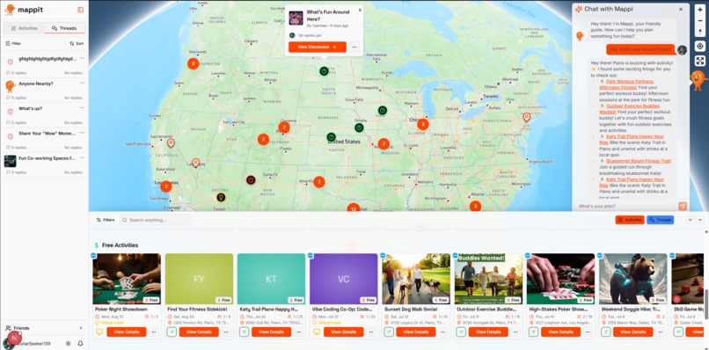
Task: Open LunarSeeker139 profile avatar
Action: (x=9, y=343)
